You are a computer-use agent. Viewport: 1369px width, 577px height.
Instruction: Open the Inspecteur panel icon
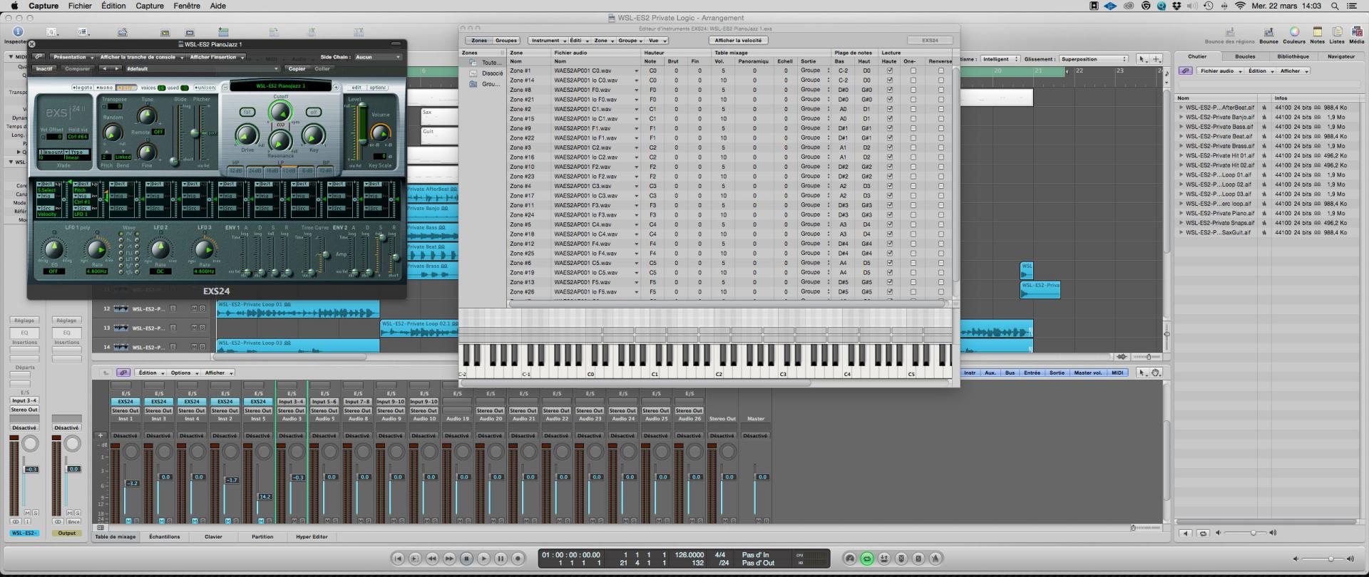pos(18,32)
